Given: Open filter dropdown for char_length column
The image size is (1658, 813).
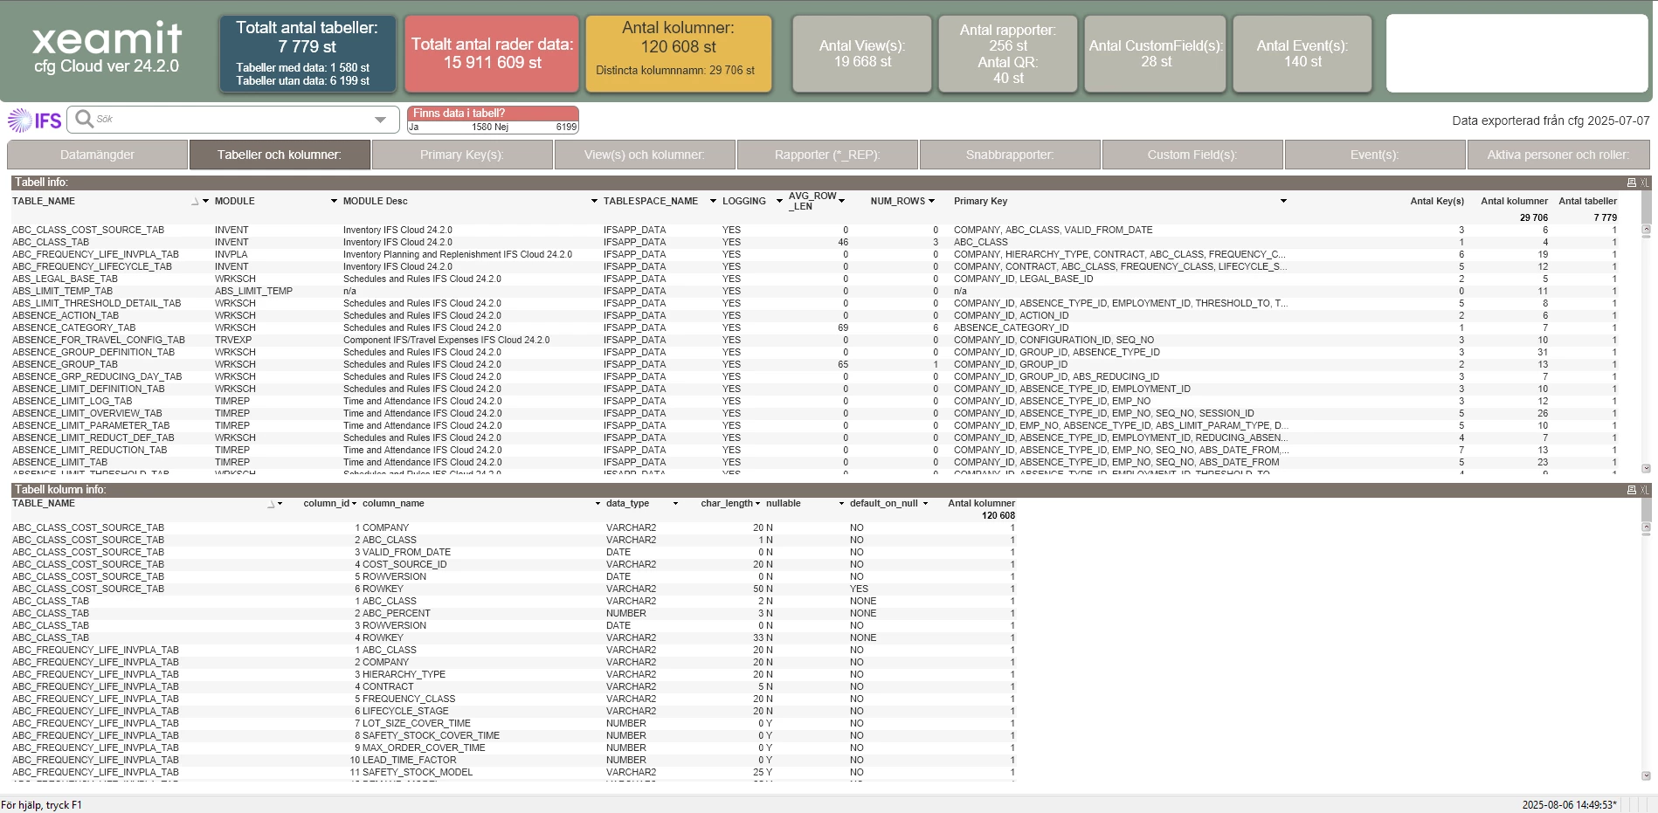Looking at the screenshot, I should coord(757,504).
